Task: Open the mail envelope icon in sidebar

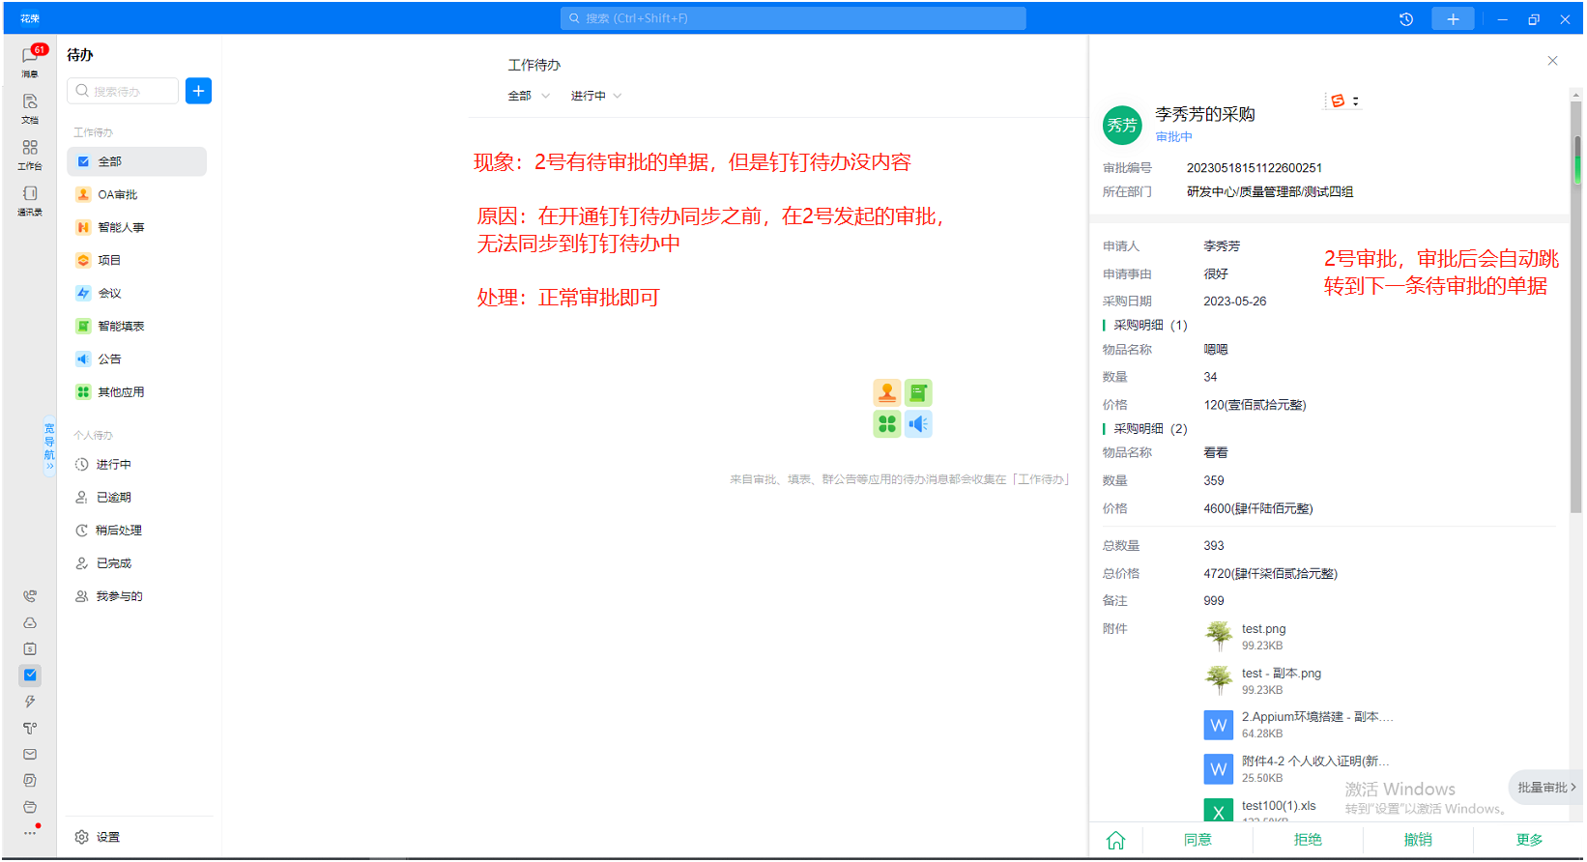Action: tap(30, 754)
